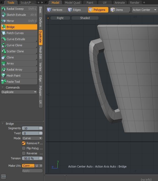
Task: Switch to Vertices selection mode
Action: [x=56, y=10]
